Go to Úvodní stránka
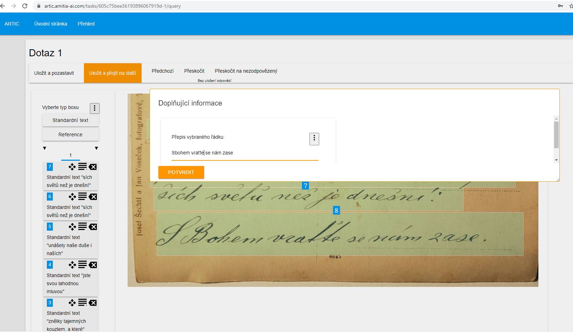This screenshot has width=573, height=333. coord(51,24)
